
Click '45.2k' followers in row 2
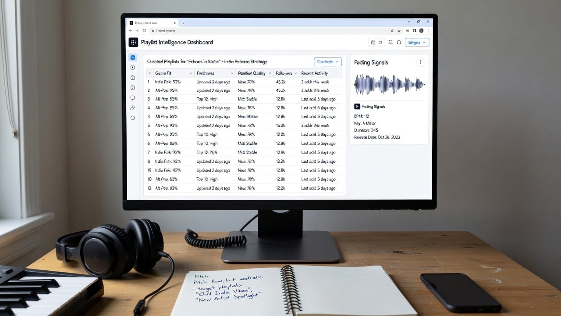[280, 90]
